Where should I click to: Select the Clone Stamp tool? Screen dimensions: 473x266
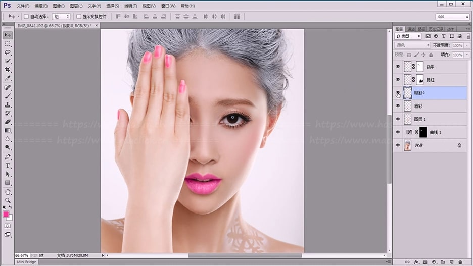[x=8, y=104]
